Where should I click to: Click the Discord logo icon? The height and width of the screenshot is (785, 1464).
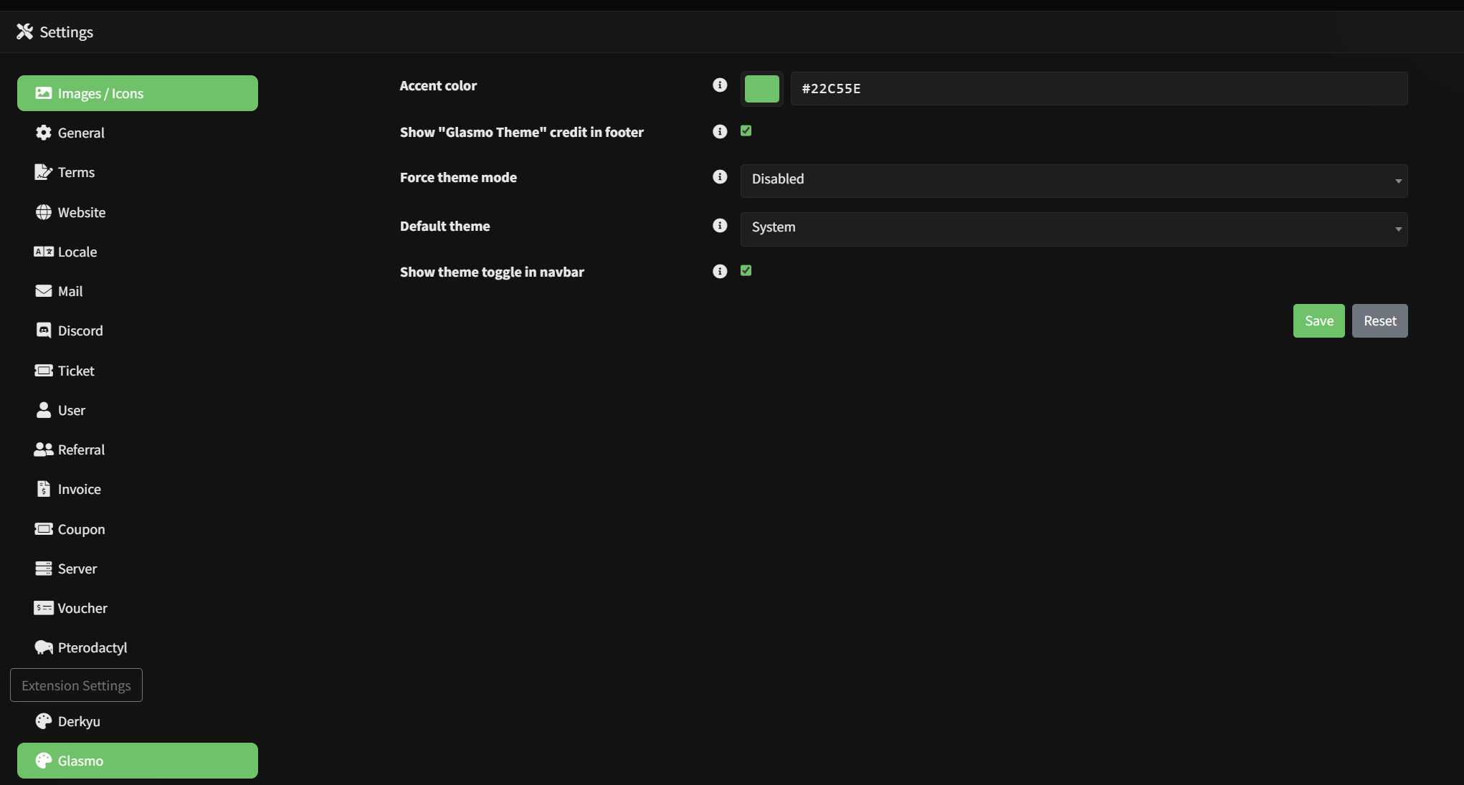click(44, 330)
